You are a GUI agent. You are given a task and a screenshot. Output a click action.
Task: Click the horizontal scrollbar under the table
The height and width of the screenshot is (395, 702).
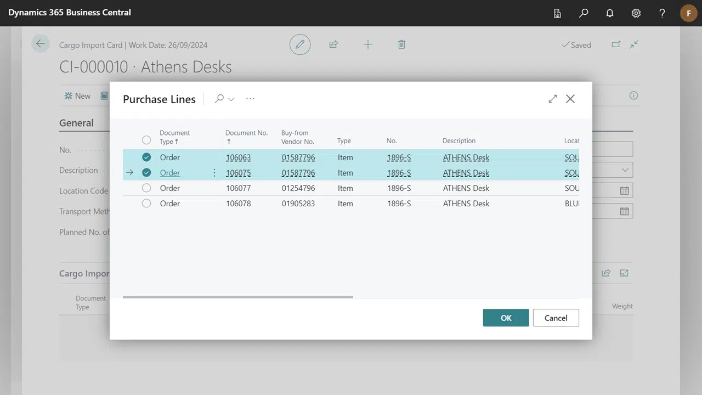238,297
